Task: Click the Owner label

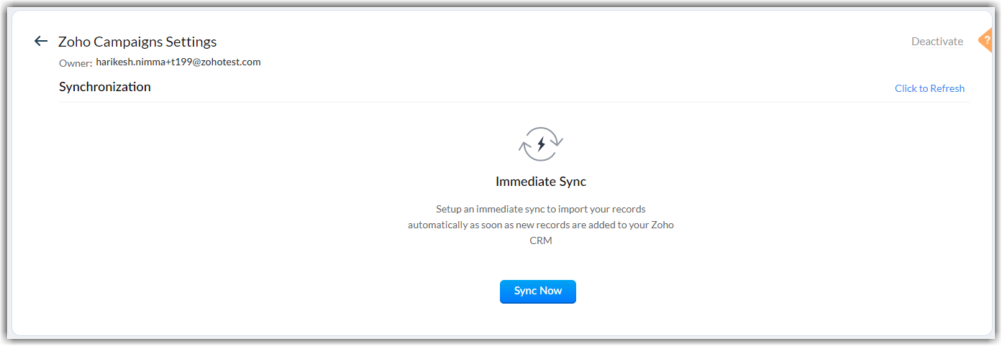Action: point(76,63)
